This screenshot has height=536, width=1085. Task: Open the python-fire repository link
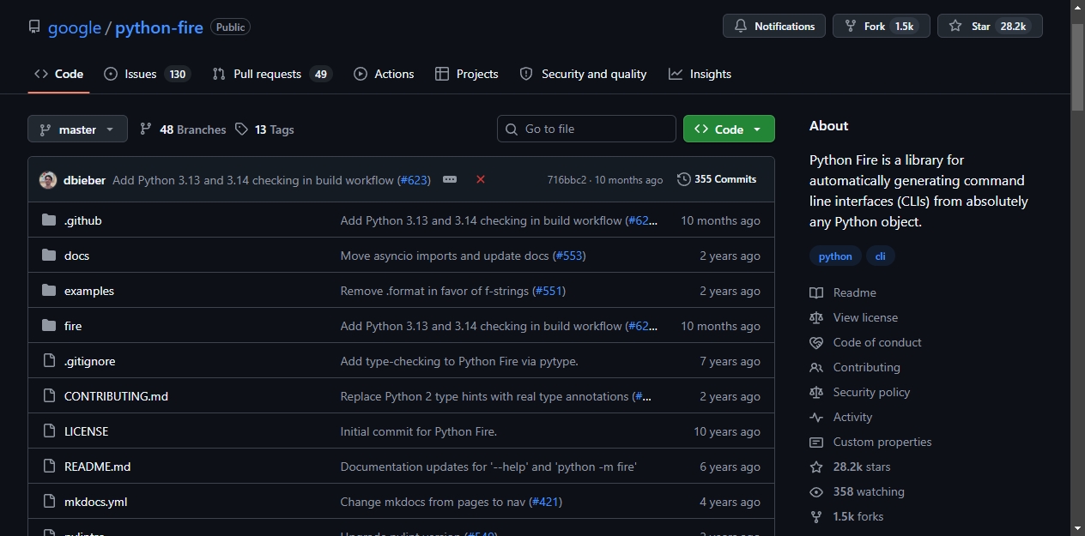(x=159, y=27)
